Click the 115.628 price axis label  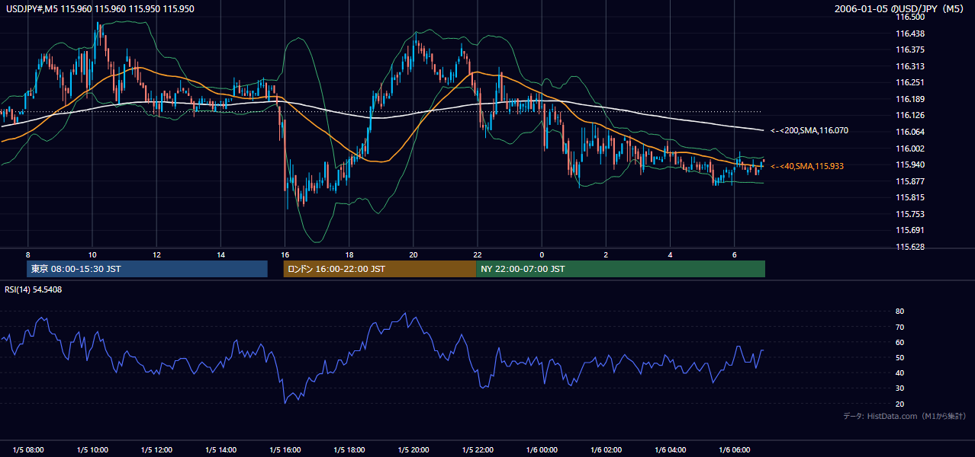909,247
